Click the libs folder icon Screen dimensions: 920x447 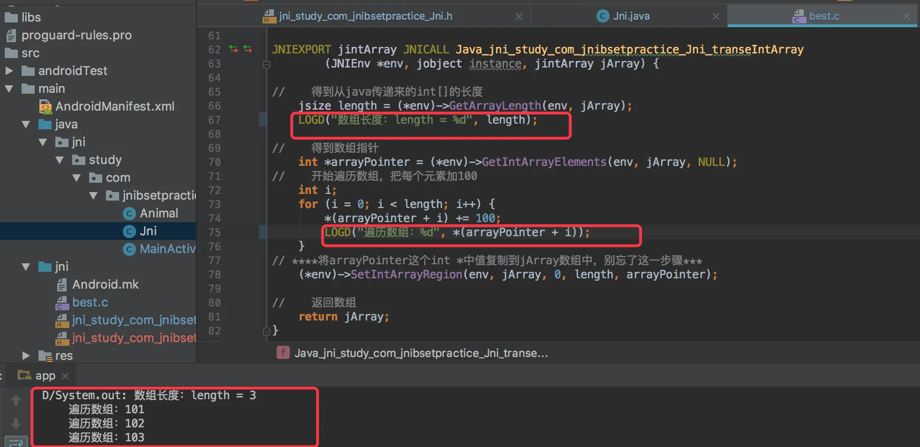11,17
